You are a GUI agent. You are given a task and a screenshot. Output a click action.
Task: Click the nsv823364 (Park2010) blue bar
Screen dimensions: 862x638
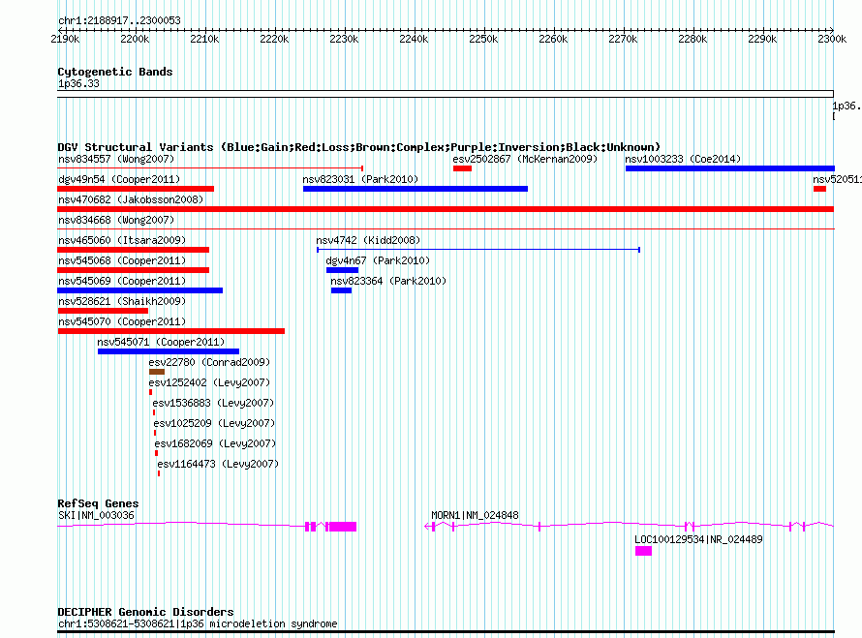(x=341, y=290)
